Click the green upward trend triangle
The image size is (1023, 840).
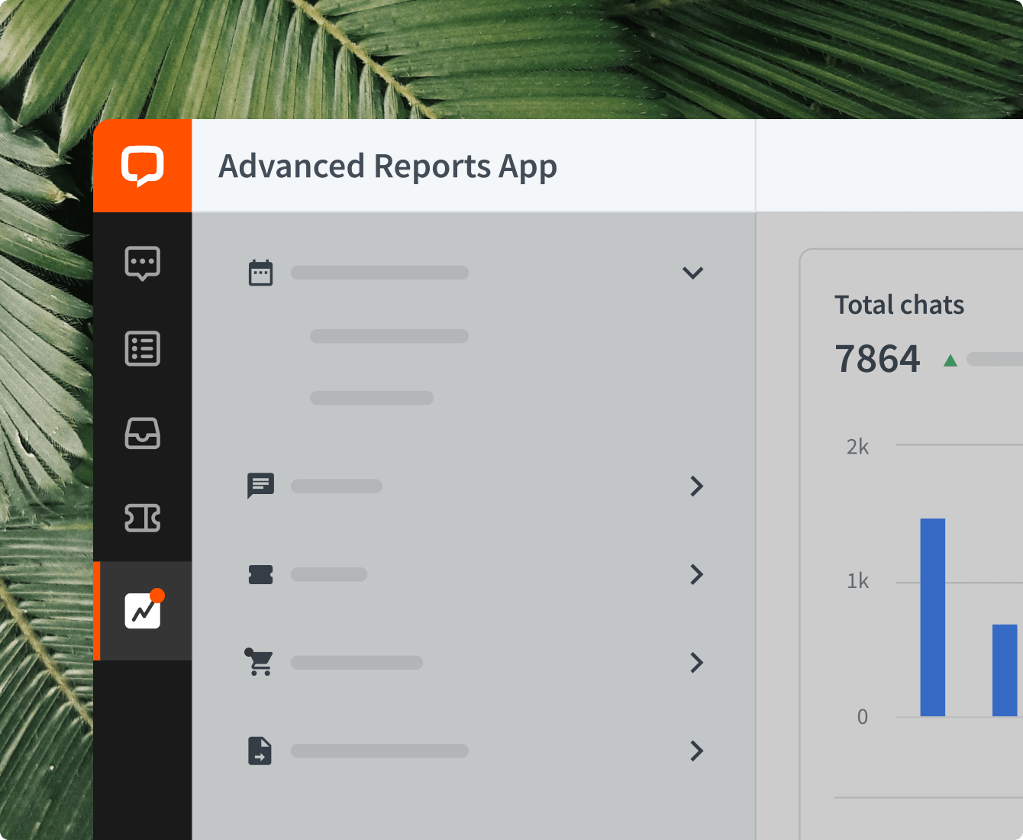click(950, 360)
